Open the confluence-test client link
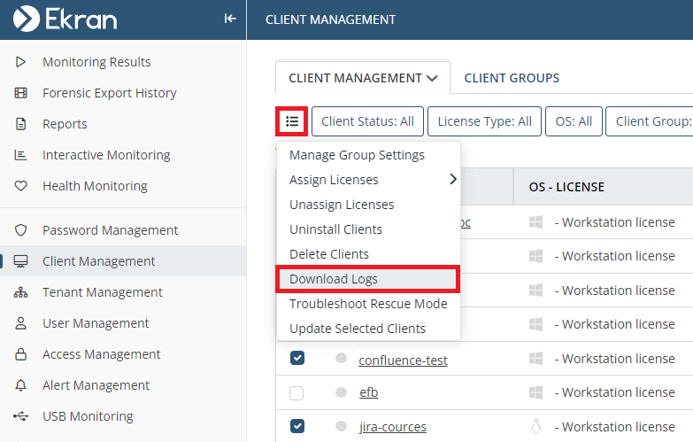Image resolution: width=693 pixels, height=442 pixels. [x=403, y=361]
